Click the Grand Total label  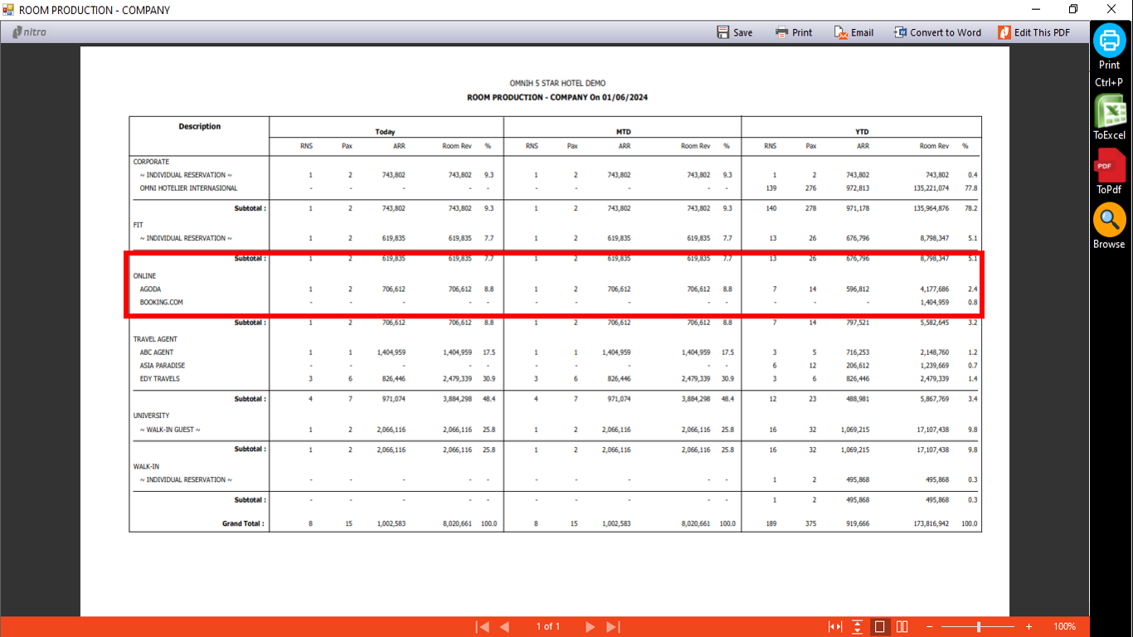tap(243, 524)
